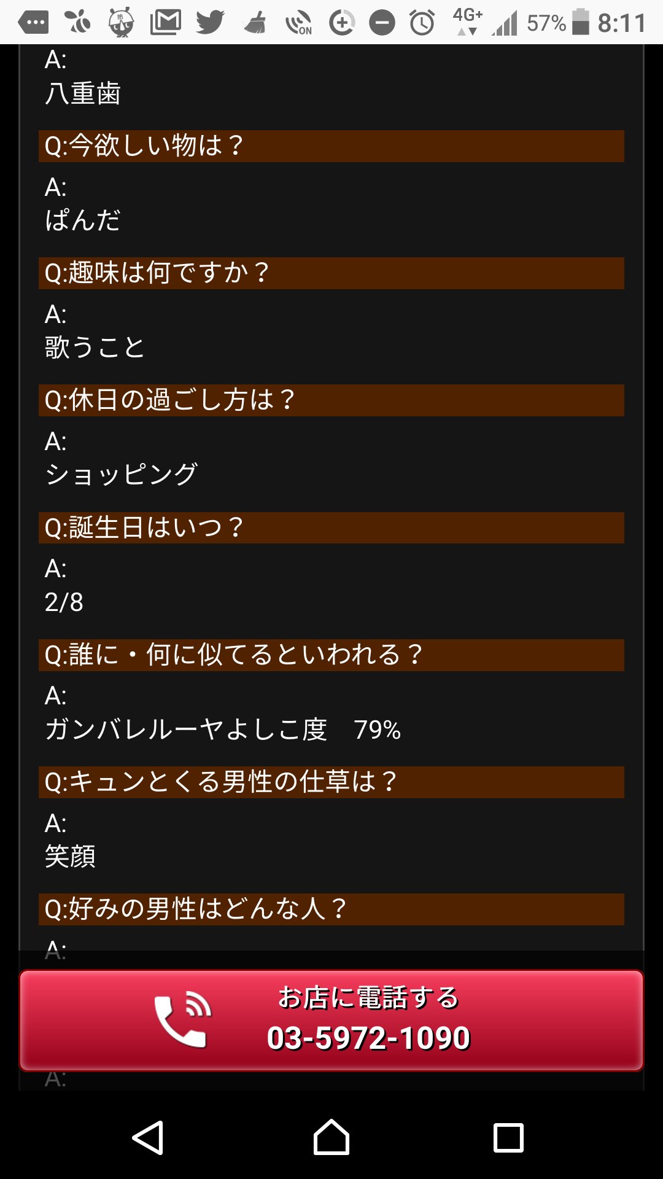Tap the Gmail notification icon in status bar
Viewport: 663px width, 1179px height.
point(165,23)
